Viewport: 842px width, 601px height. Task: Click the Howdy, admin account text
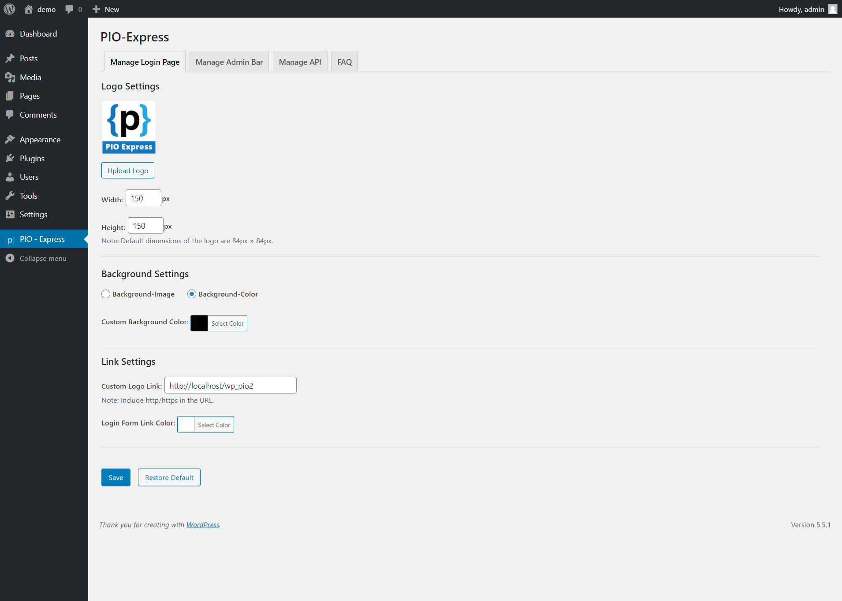pyautogui.click(x=801, y=9)
